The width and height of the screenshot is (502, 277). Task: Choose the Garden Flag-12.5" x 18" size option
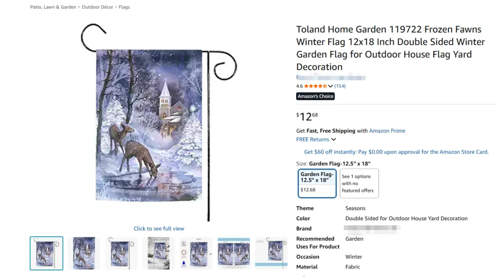point(317,183)
